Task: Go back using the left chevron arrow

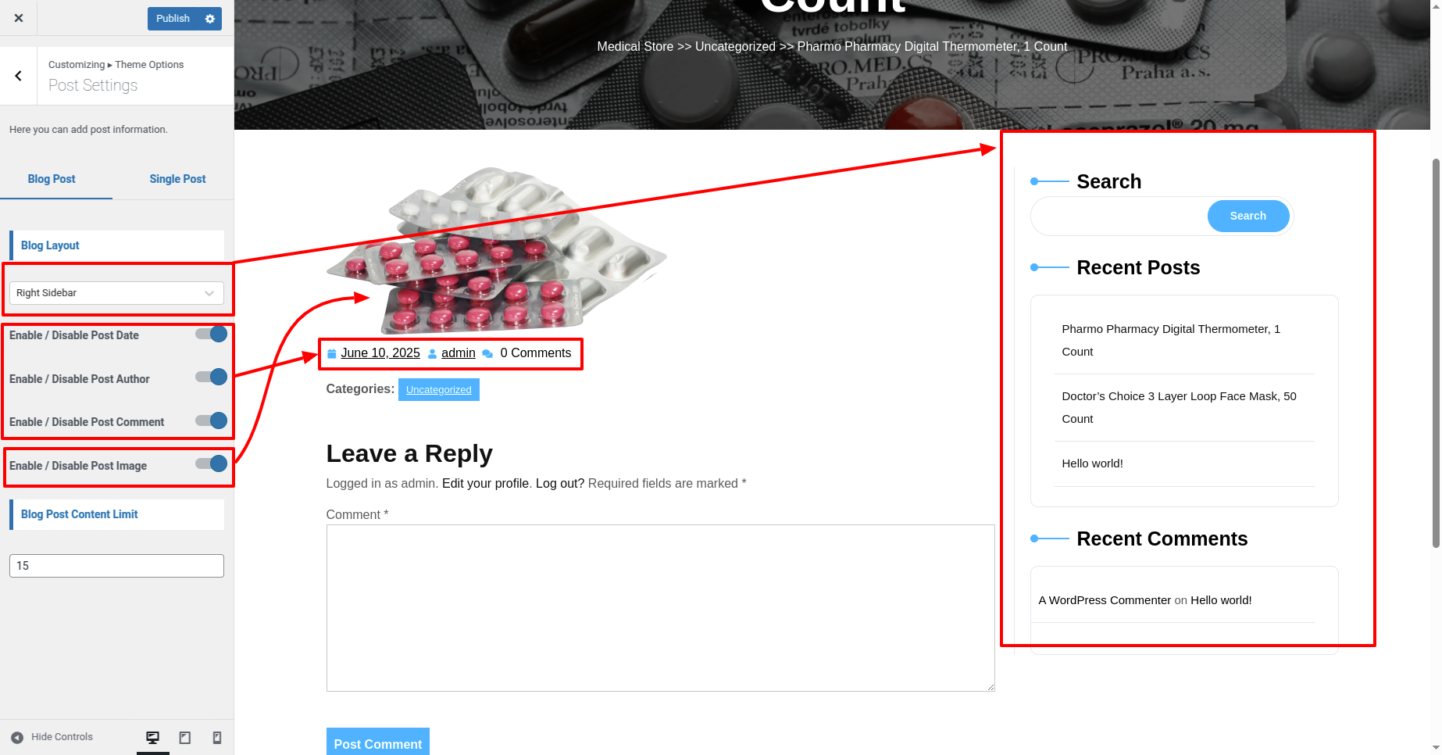Action: (18, 76)
